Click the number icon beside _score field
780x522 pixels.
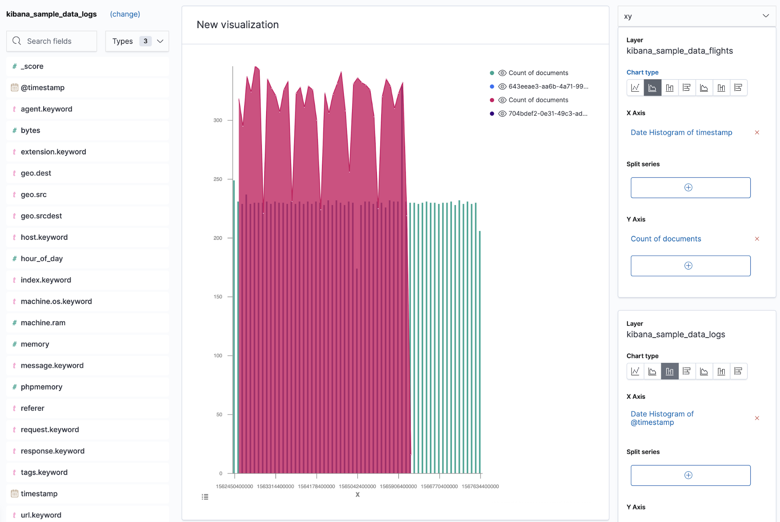(14, 66)
